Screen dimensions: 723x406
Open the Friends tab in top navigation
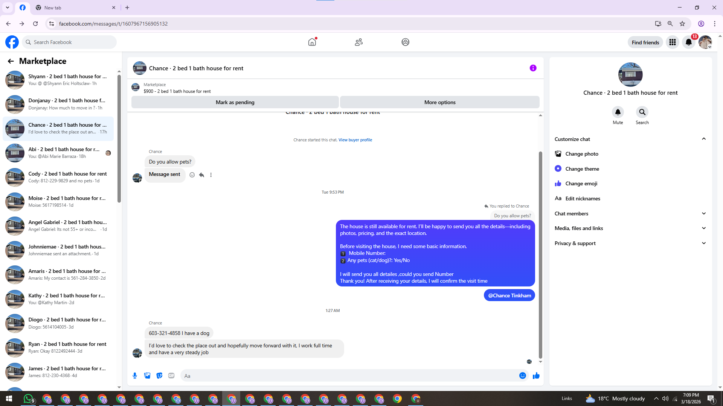358,42
